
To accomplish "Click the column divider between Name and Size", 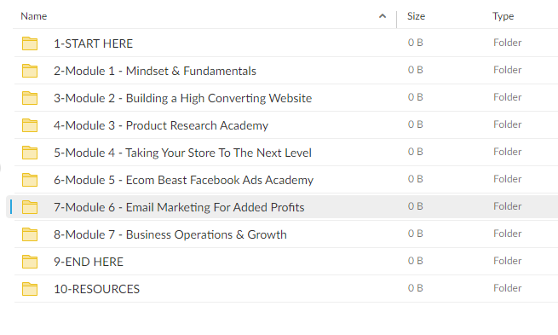I will pyautogui.click(x=396, y=20).
